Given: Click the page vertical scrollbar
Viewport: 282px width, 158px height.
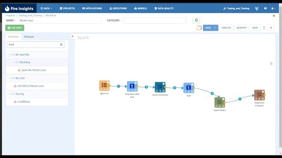Looking at the screenshot, I should pos(280,77).
